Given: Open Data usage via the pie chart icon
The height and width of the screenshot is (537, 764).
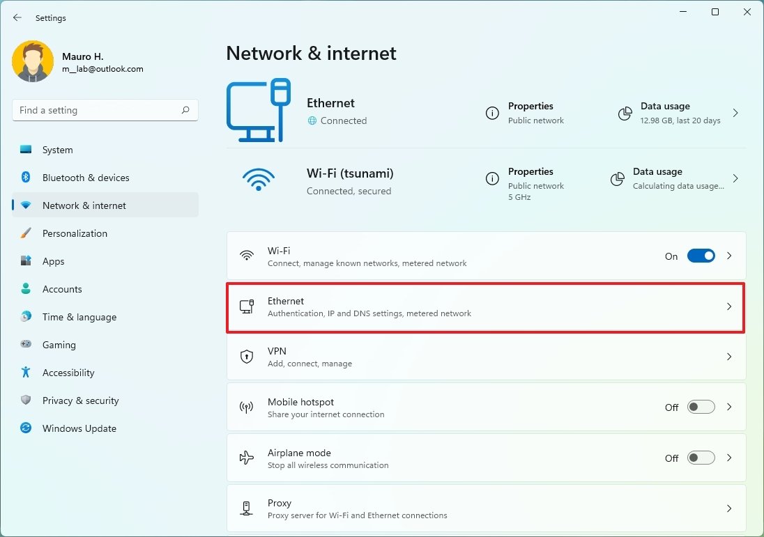Looking at the screenshot, I should [624, 112].
